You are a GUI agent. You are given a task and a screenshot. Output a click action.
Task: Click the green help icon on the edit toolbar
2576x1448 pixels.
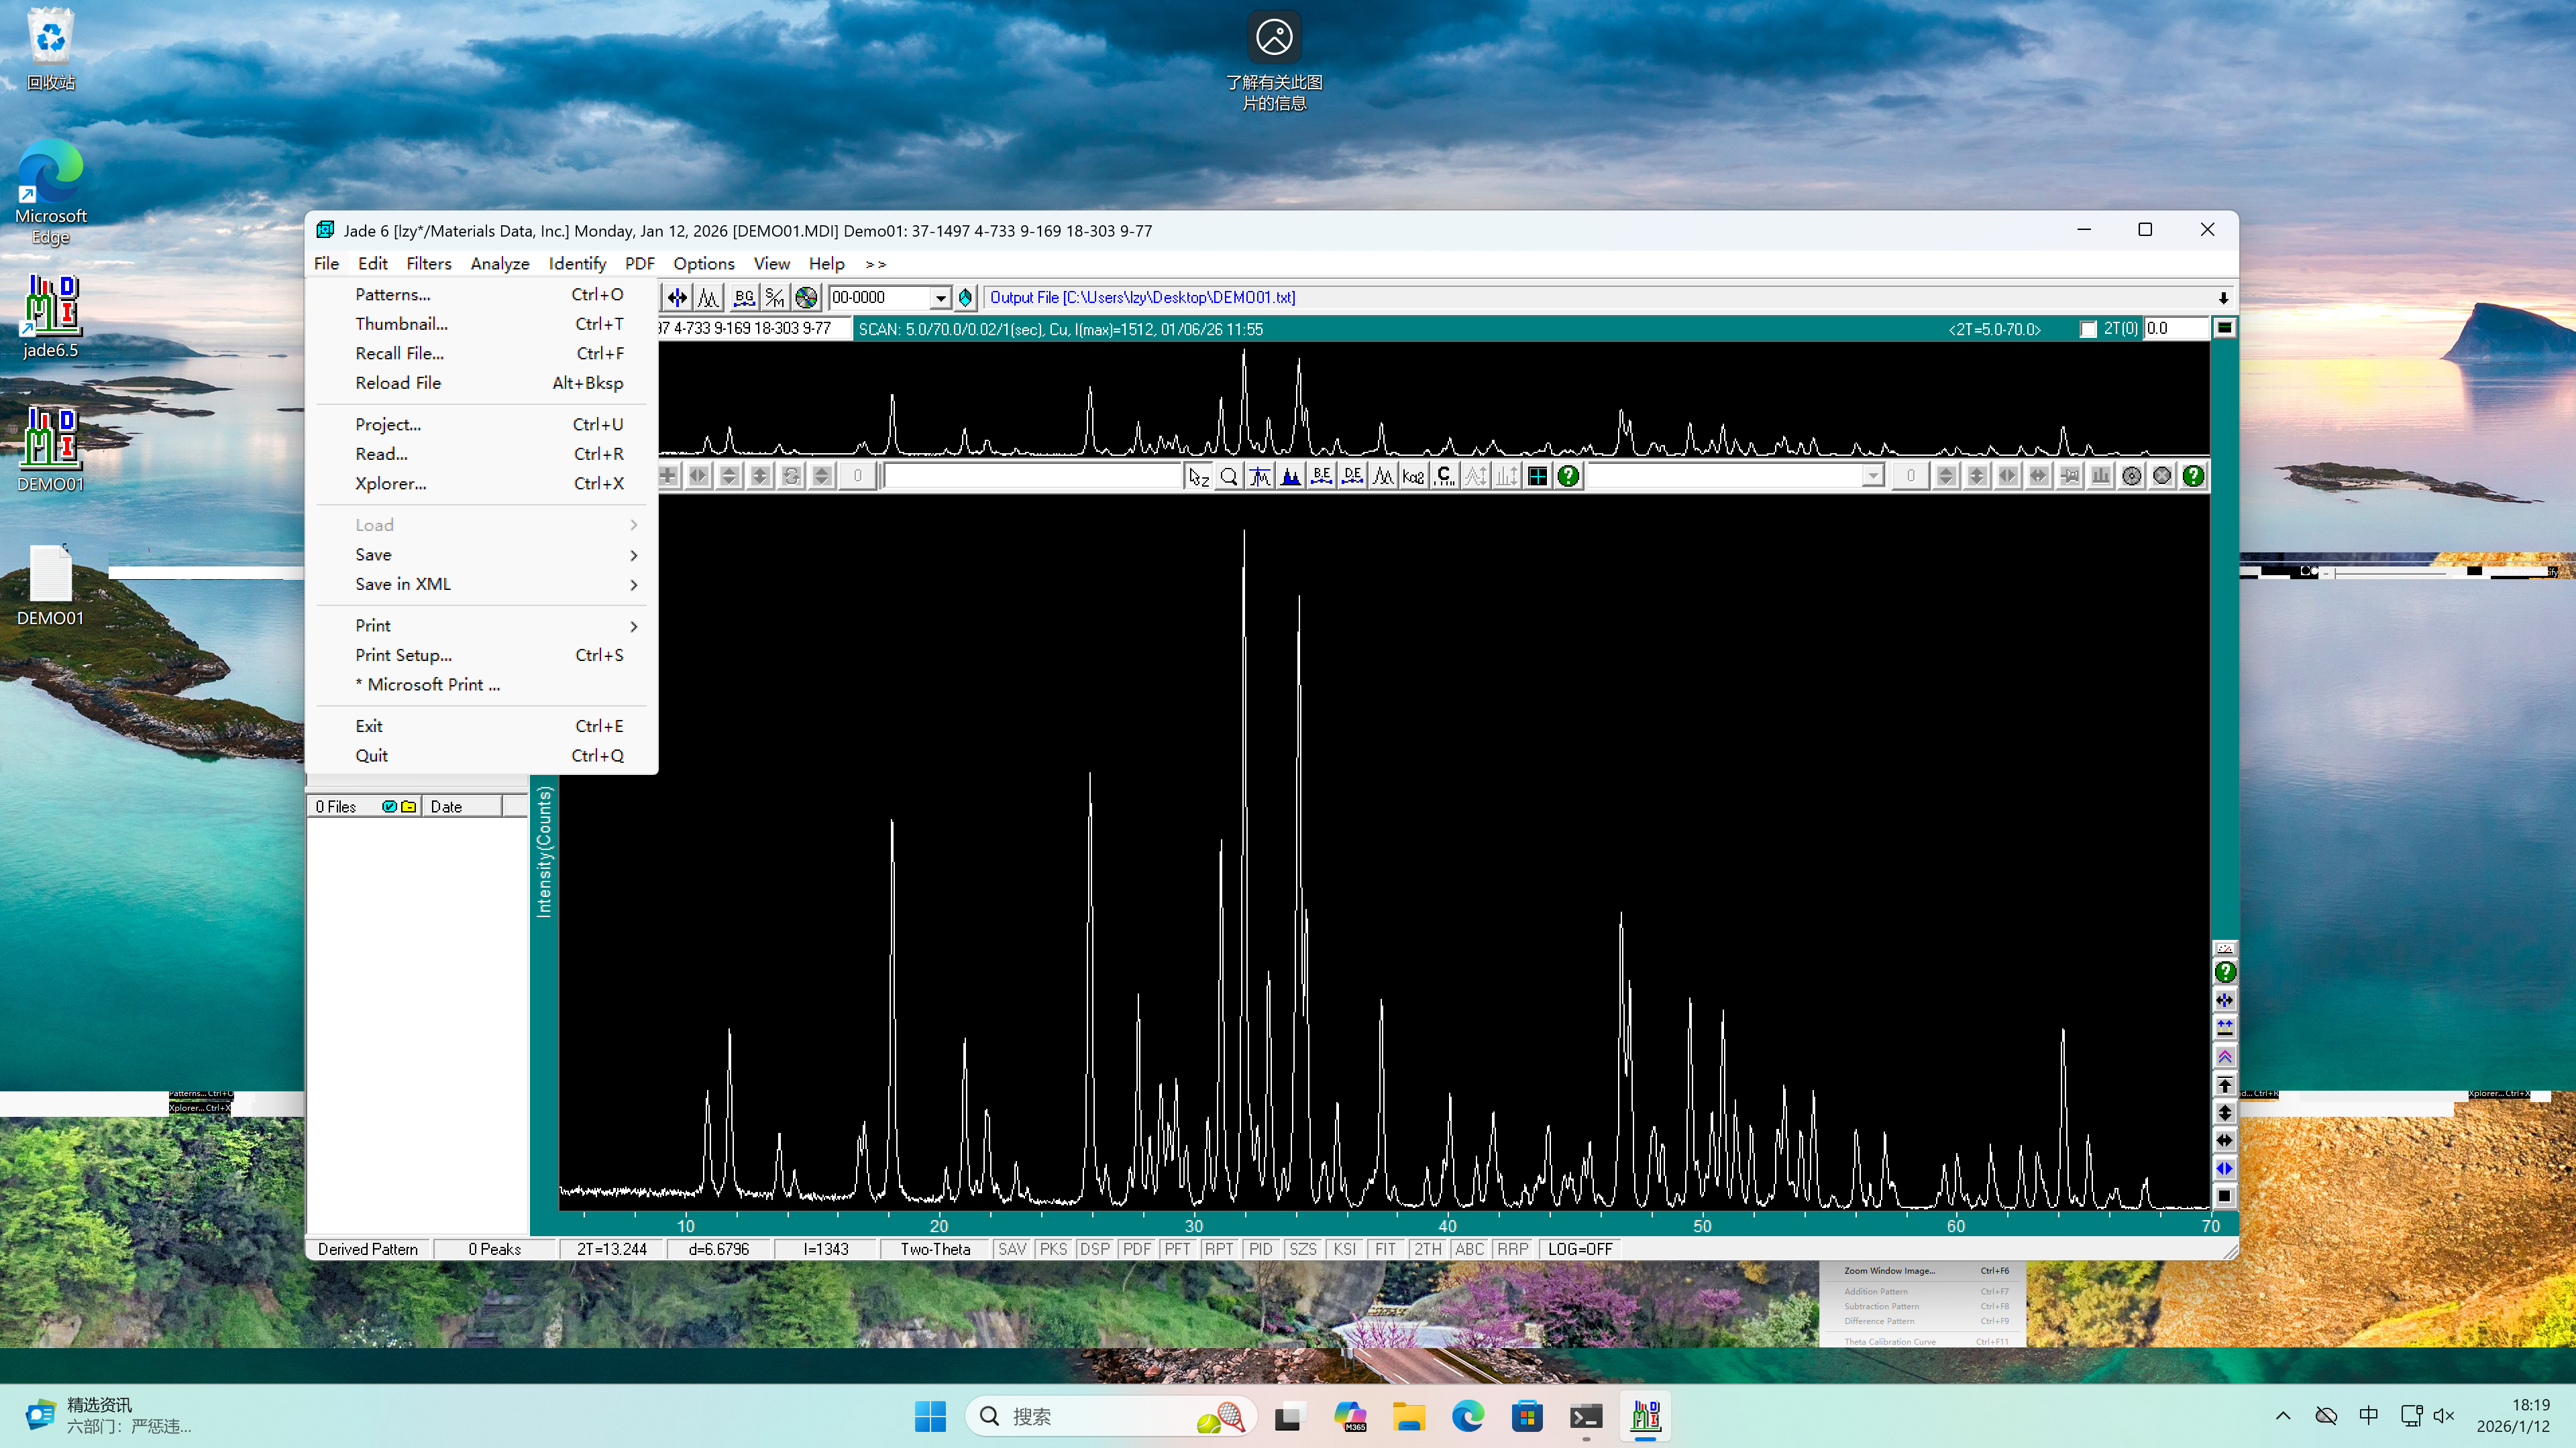coord(1568,477)
